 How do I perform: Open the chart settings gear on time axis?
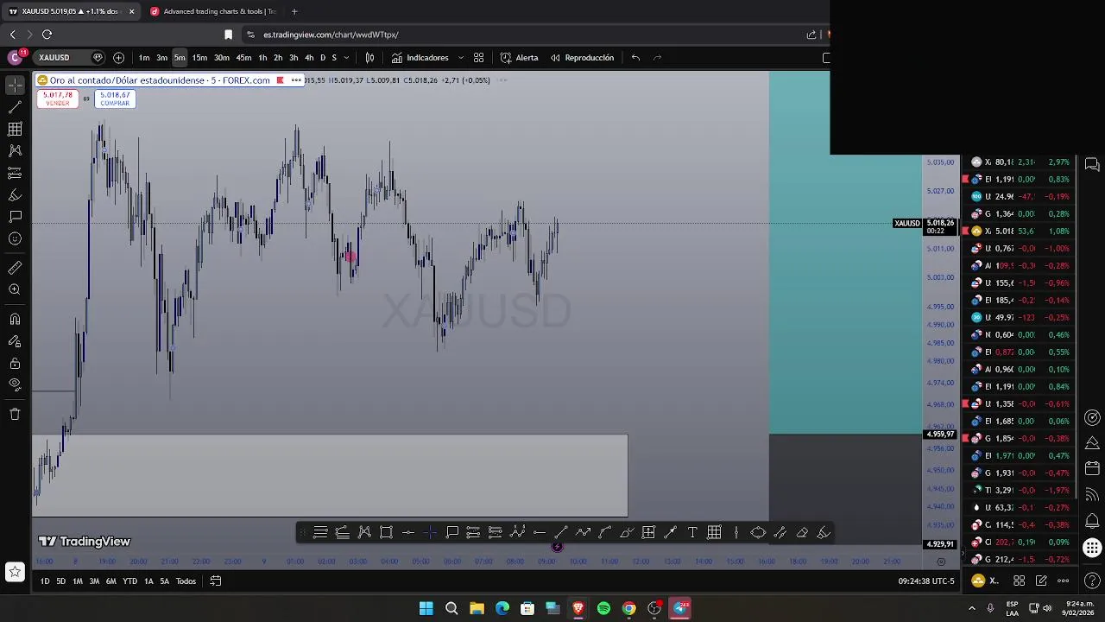tap(941, 562)
